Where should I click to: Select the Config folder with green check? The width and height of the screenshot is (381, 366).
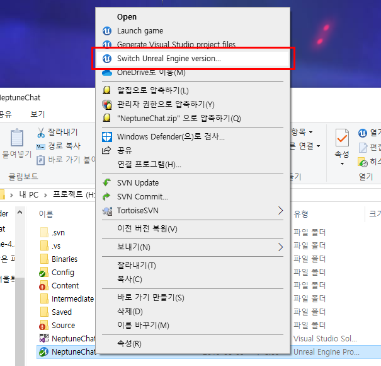coord(57,272)
